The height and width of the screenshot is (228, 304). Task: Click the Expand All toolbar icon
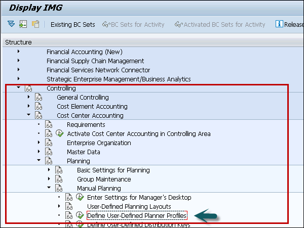tap(11, 24)
